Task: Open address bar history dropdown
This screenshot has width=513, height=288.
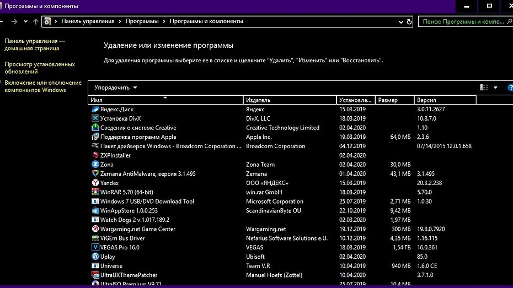Action: pyautogui.click(x=401, y=21)
